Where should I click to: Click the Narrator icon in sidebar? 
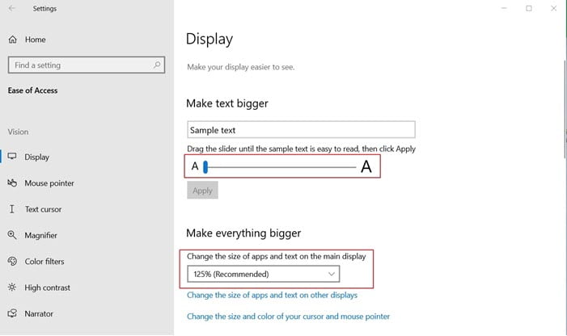click(x=12, y=313)
